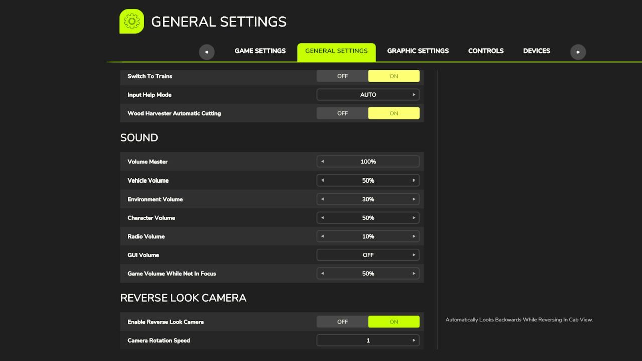Advance Input Help Mode selector arrow

414,95
